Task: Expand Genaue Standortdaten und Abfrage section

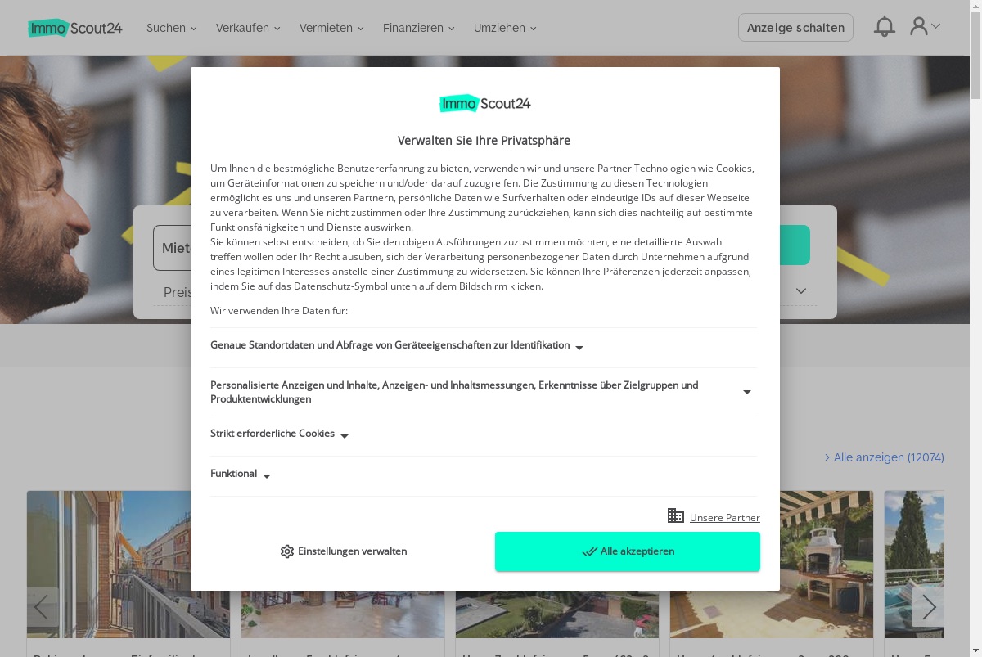Action: point(484,346)
